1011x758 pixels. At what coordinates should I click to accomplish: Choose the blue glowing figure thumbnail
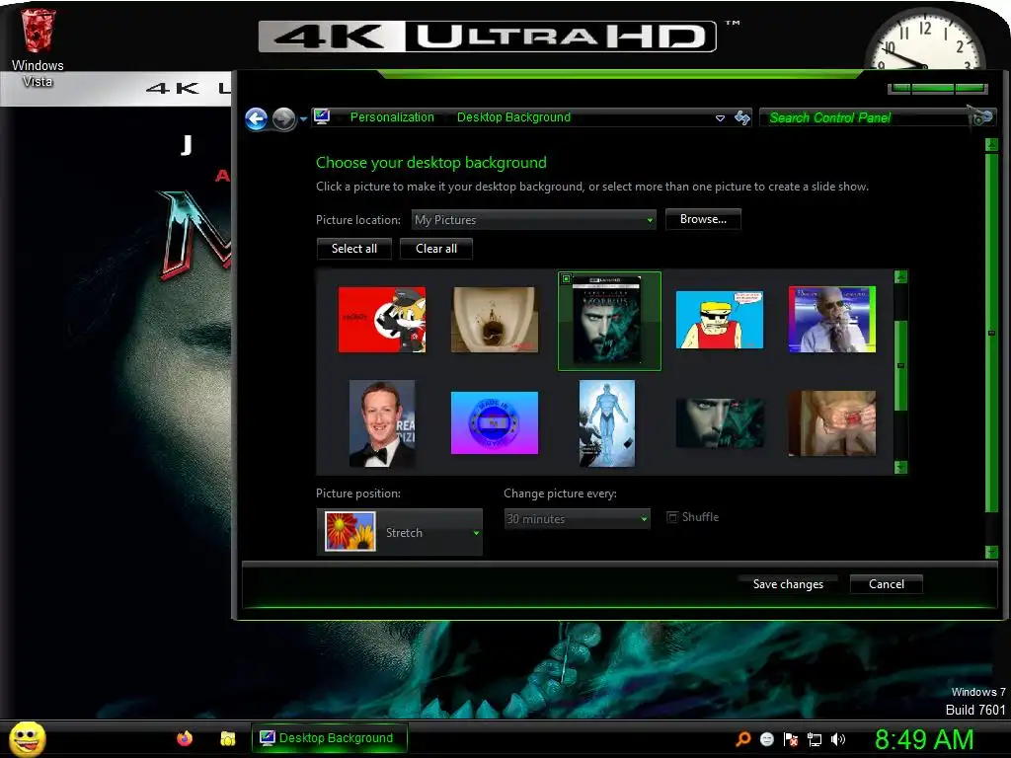(x=607, y=422)
